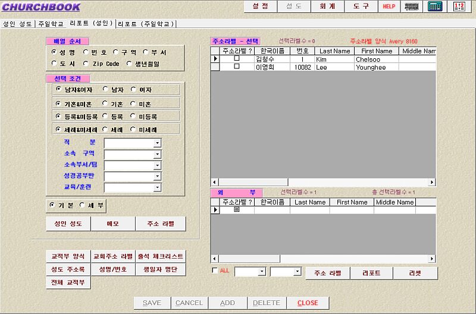Choose the 미등록 registration filter
Image resolution: width=476 pixels, height=314 pixels.
pos(133,116)
